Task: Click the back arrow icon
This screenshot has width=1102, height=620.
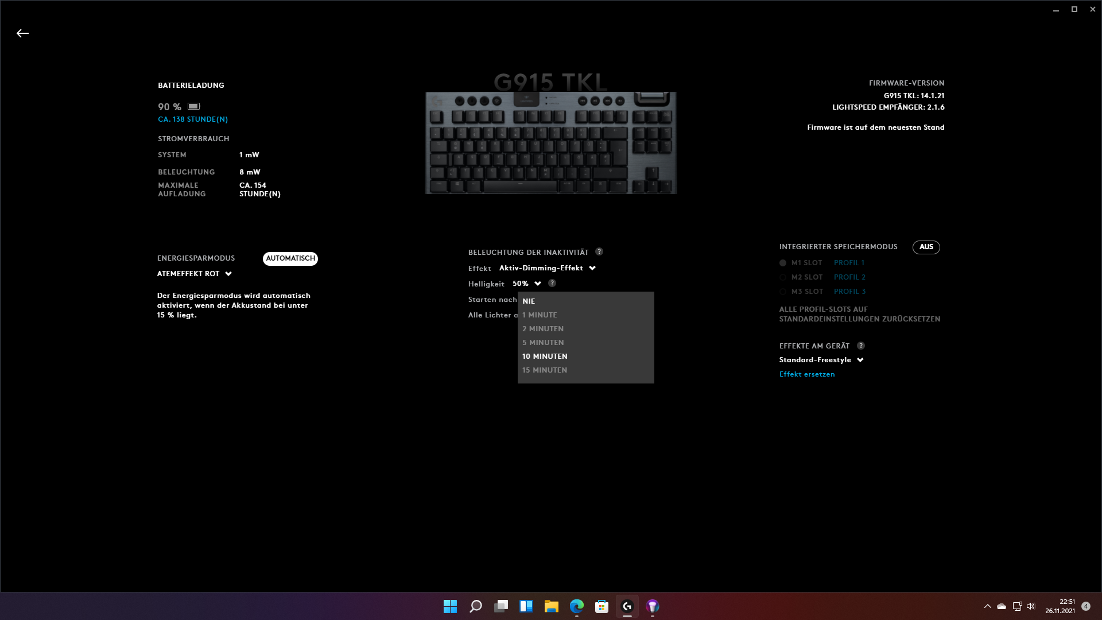Action: click(22, 33)
